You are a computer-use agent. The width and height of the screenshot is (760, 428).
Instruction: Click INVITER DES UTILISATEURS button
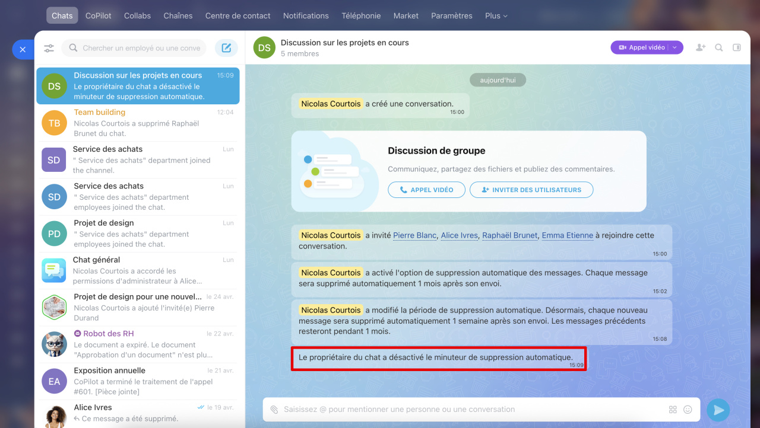tap(531, 190)
